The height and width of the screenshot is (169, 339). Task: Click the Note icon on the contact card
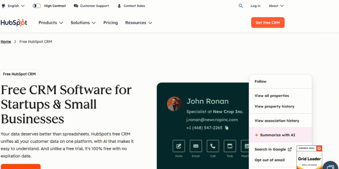point(179,146)
